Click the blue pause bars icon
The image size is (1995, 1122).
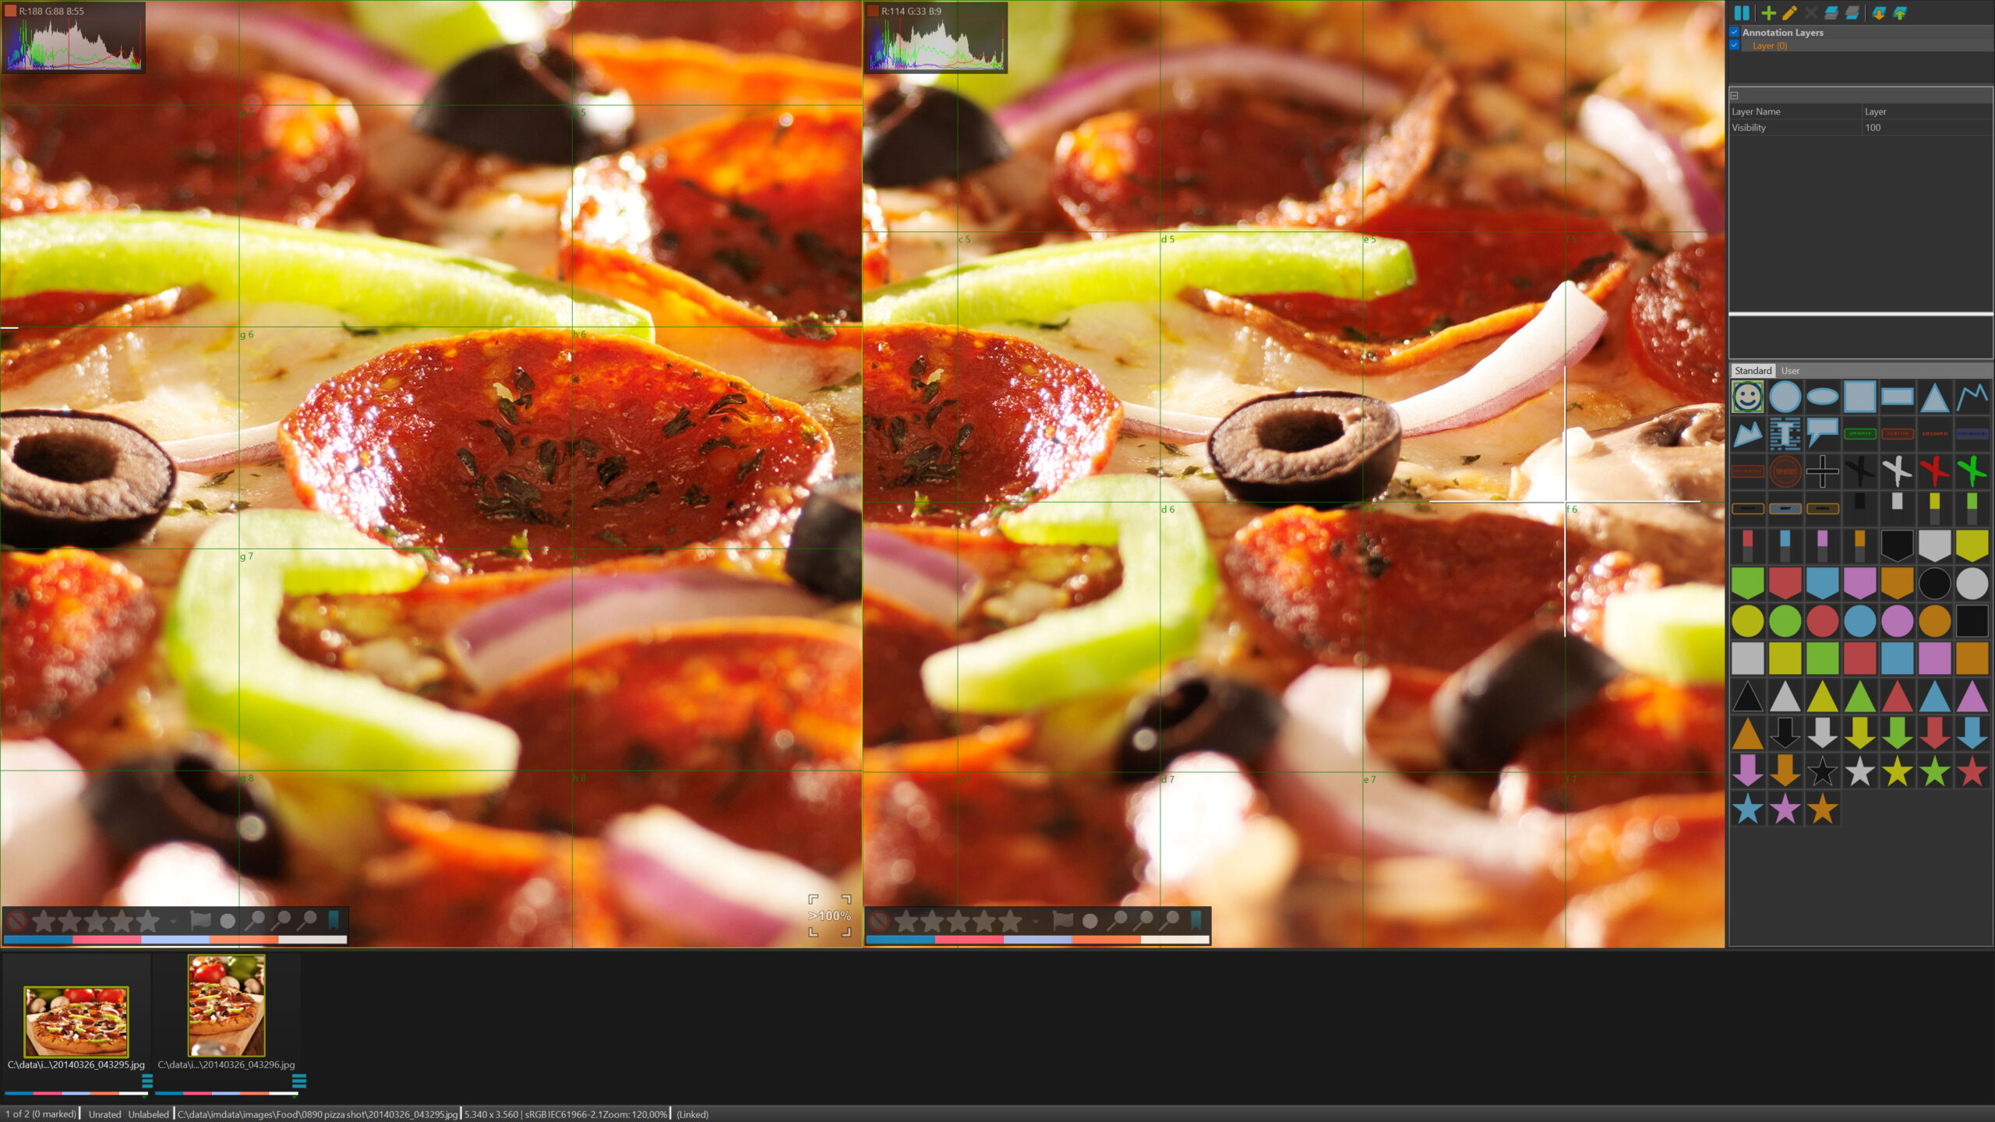click(1742, 13)
